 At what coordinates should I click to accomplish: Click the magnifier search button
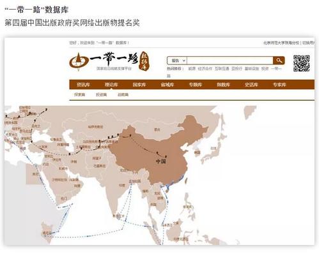(279, 61)
